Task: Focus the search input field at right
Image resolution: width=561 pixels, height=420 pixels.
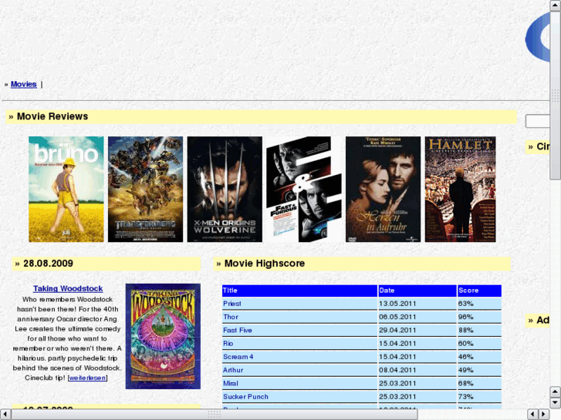Action: 537,121
